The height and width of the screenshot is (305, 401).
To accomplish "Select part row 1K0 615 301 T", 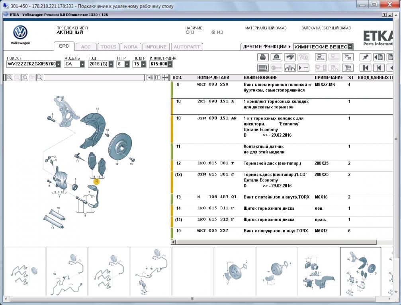I will click(282, 166).
